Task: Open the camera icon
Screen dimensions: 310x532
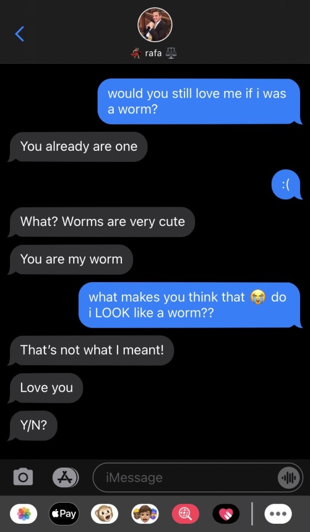Action: click(23, 477)
